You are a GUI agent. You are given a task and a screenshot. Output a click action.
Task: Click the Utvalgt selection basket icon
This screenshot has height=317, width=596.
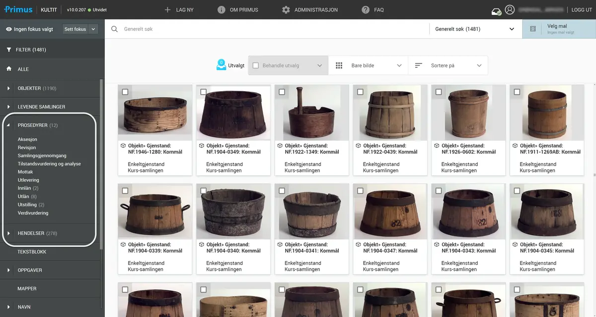pos(222,65)
